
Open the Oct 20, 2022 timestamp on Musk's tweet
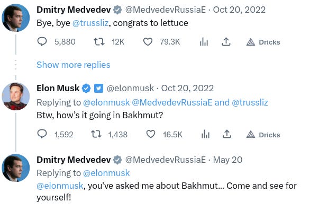click(x=187, y=88)
